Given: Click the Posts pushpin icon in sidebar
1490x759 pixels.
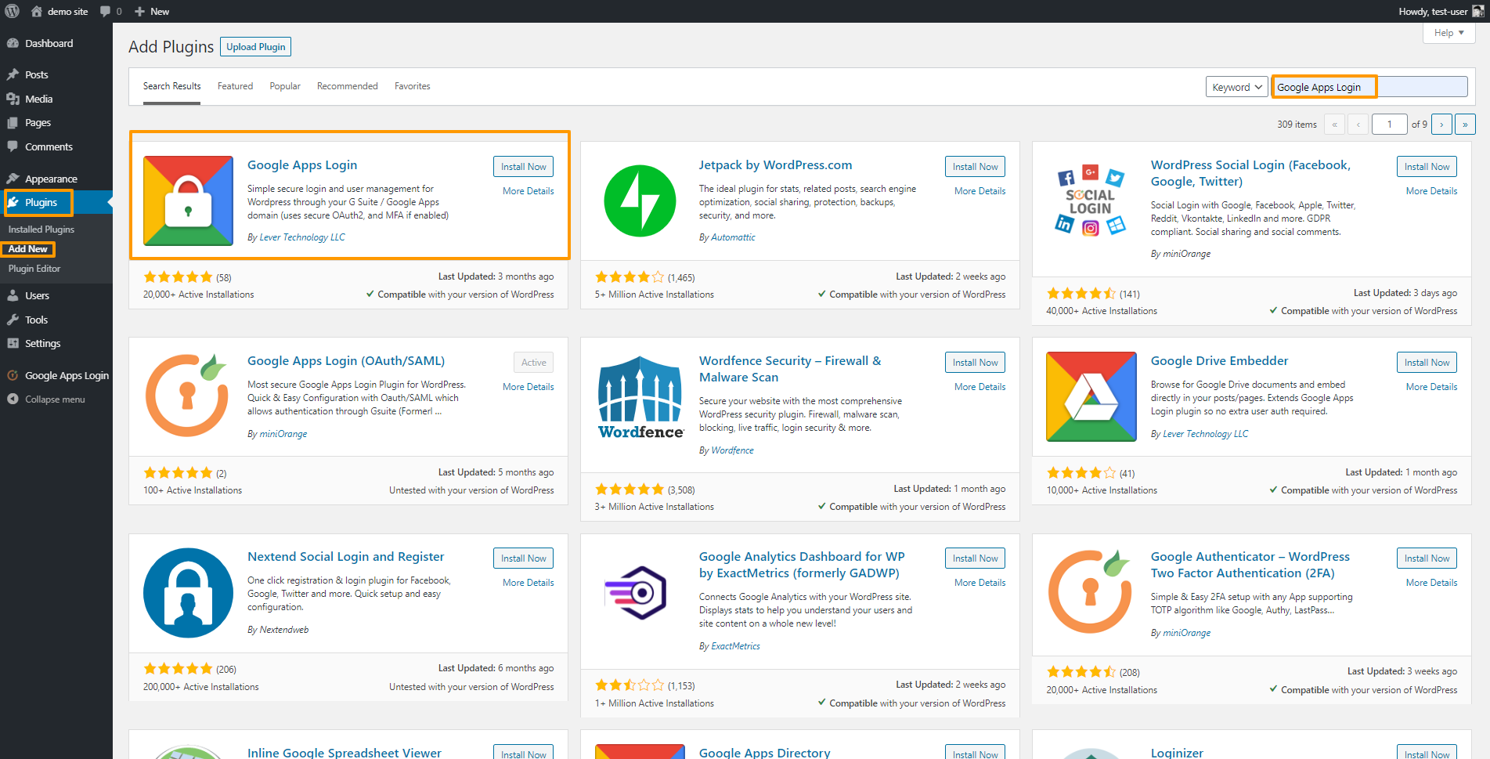Looking at the screenshot, I should (13, 74).
